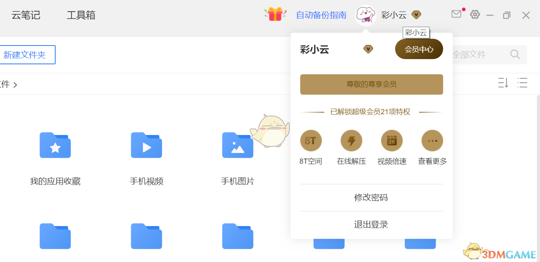Open 会员中心 from the account popup
Viewport: 540px width, 262px height.
pyautogui.click(x=419, y=49)
